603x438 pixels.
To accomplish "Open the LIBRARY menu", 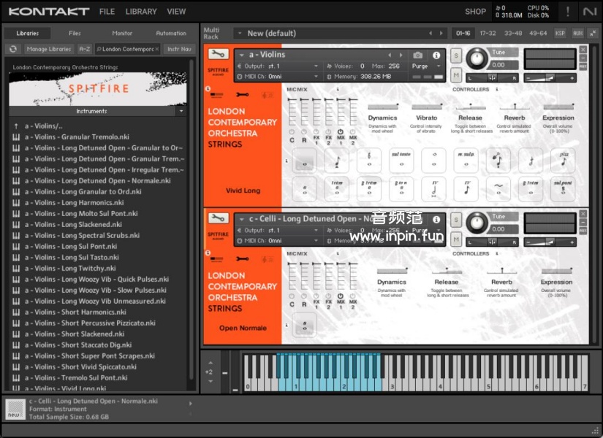I will click(x=141, y=12).
